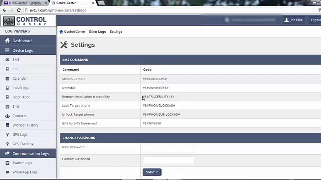Image resolution: width=321 pixels, height=180 pixels.
Task: Click the Browser History icon
Action: pyautogui.click(x=7, y=125)
